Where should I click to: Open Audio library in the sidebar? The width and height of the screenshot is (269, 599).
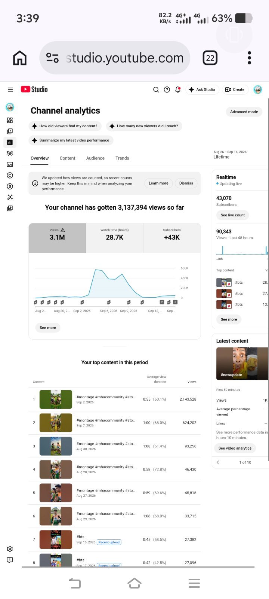[10, 208]
